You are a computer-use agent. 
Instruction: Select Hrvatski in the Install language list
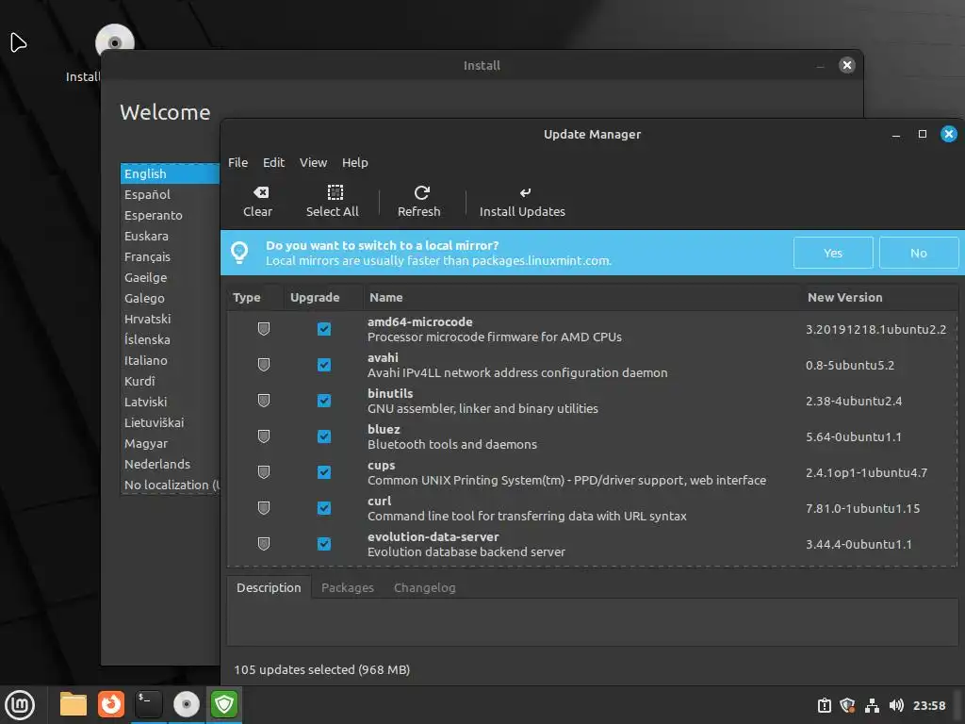(x=170, y=319)
